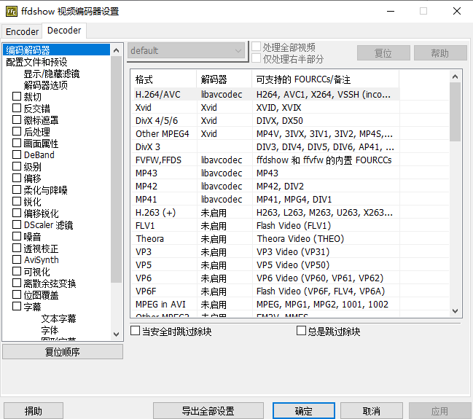The image size is (473, 419).
Task: Toggle 总是跳过除块 checkbox
Action: point(301,331)
